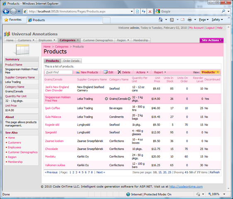This screenshot has width=233, height=199.
Task: Click the security shield icon in status bar
Action: tap(198, 194)
